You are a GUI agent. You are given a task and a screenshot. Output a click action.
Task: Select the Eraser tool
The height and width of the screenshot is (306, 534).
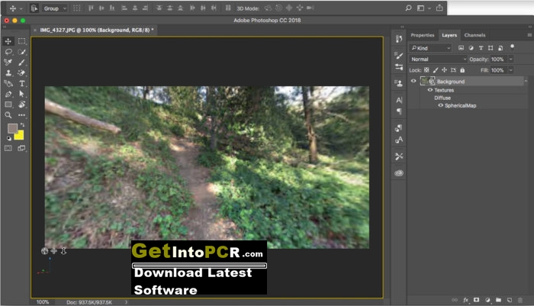22,73
